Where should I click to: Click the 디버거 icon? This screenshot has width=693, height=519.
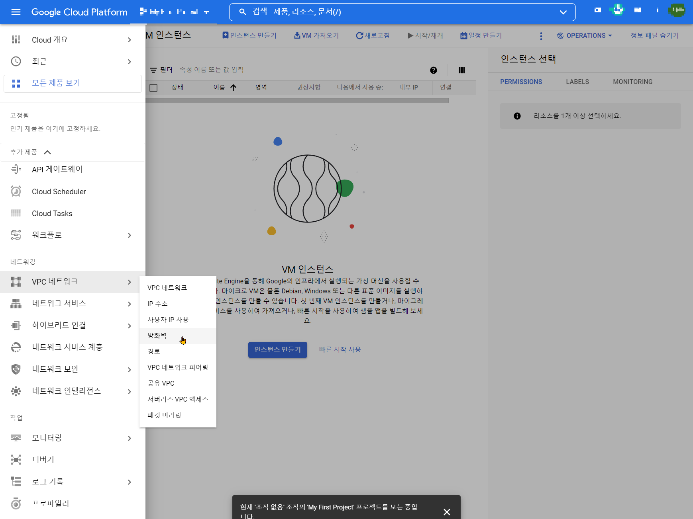click(16, 460)
